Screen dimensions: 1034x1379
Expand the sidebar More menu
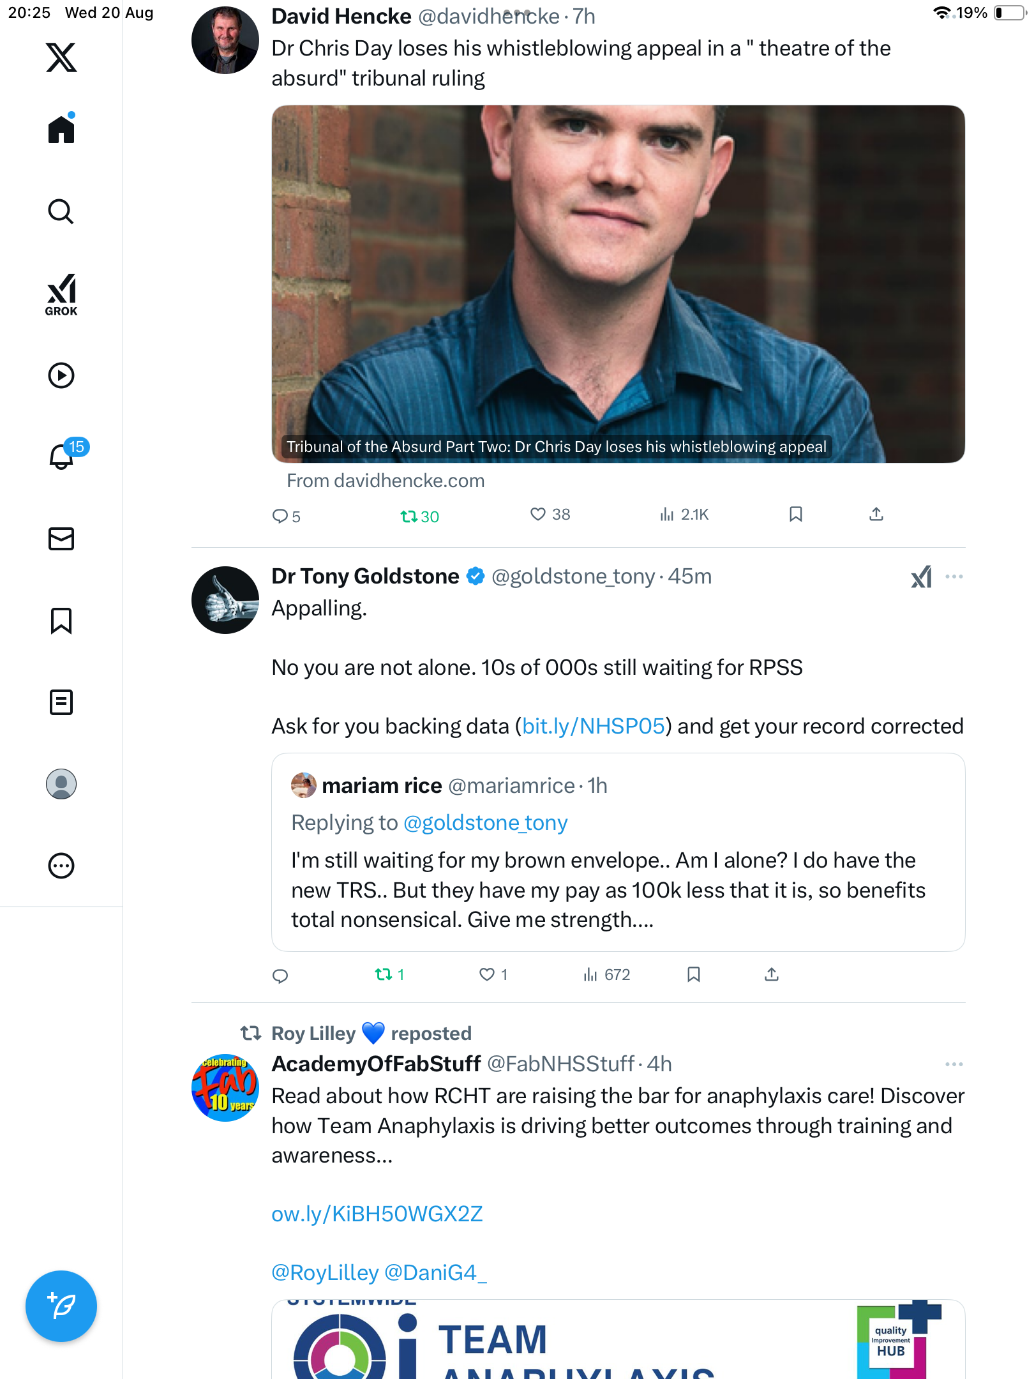[x=61, y=866]
